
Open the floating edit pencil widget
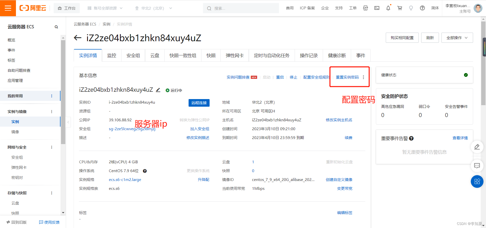click(477, 147)
